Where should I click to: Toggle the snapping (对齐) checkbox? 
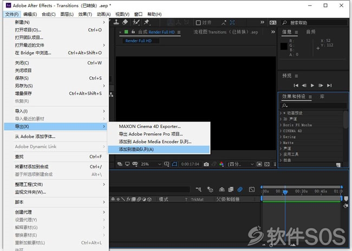click(x=198, y=23)
